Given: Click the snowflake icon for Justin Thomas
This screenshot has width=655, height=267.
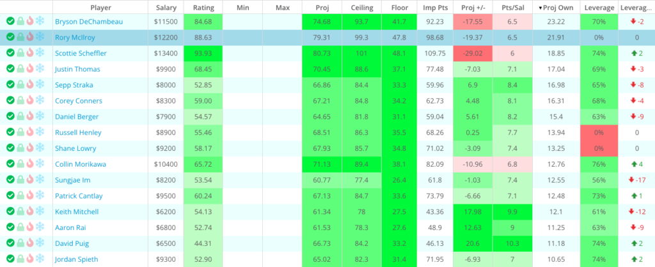Looking at the screenshot, I should coord(40,69).
